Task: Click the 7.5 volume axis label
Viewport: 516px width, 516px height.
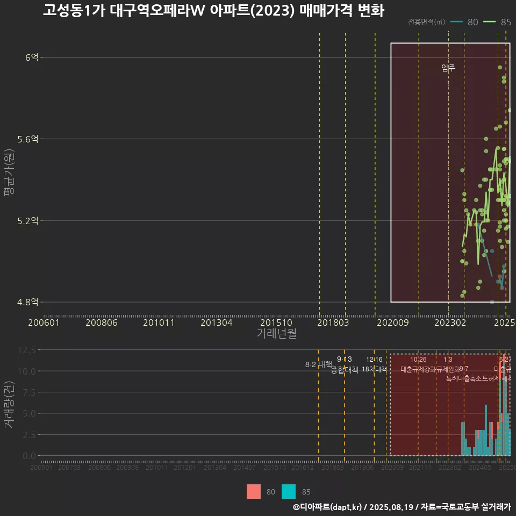Action: [29, 392]
